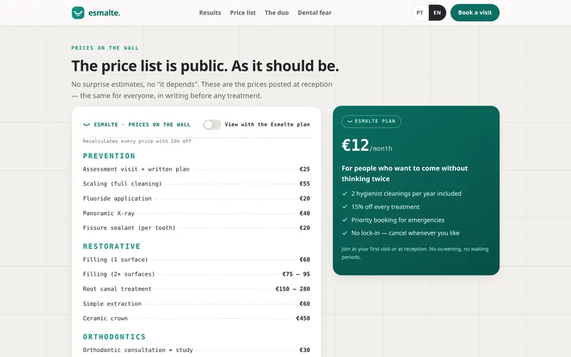Go to Price list page
571x357 pixels.
(x=243, y=13)
